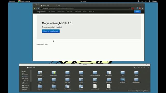
Task: Select Trash in Places sidebar
Action: tap(25, 90)
